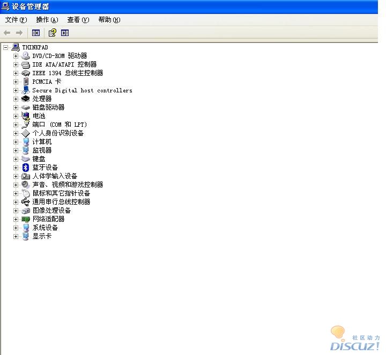
Task: Open the Properties help toolbar icon
Action: pos(52,33)
